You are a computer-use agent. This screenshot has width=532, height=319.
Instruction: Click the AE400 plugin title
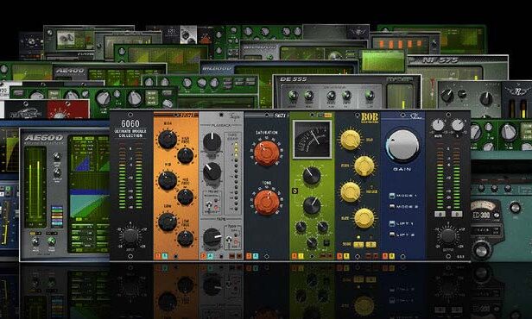[70, 71]
